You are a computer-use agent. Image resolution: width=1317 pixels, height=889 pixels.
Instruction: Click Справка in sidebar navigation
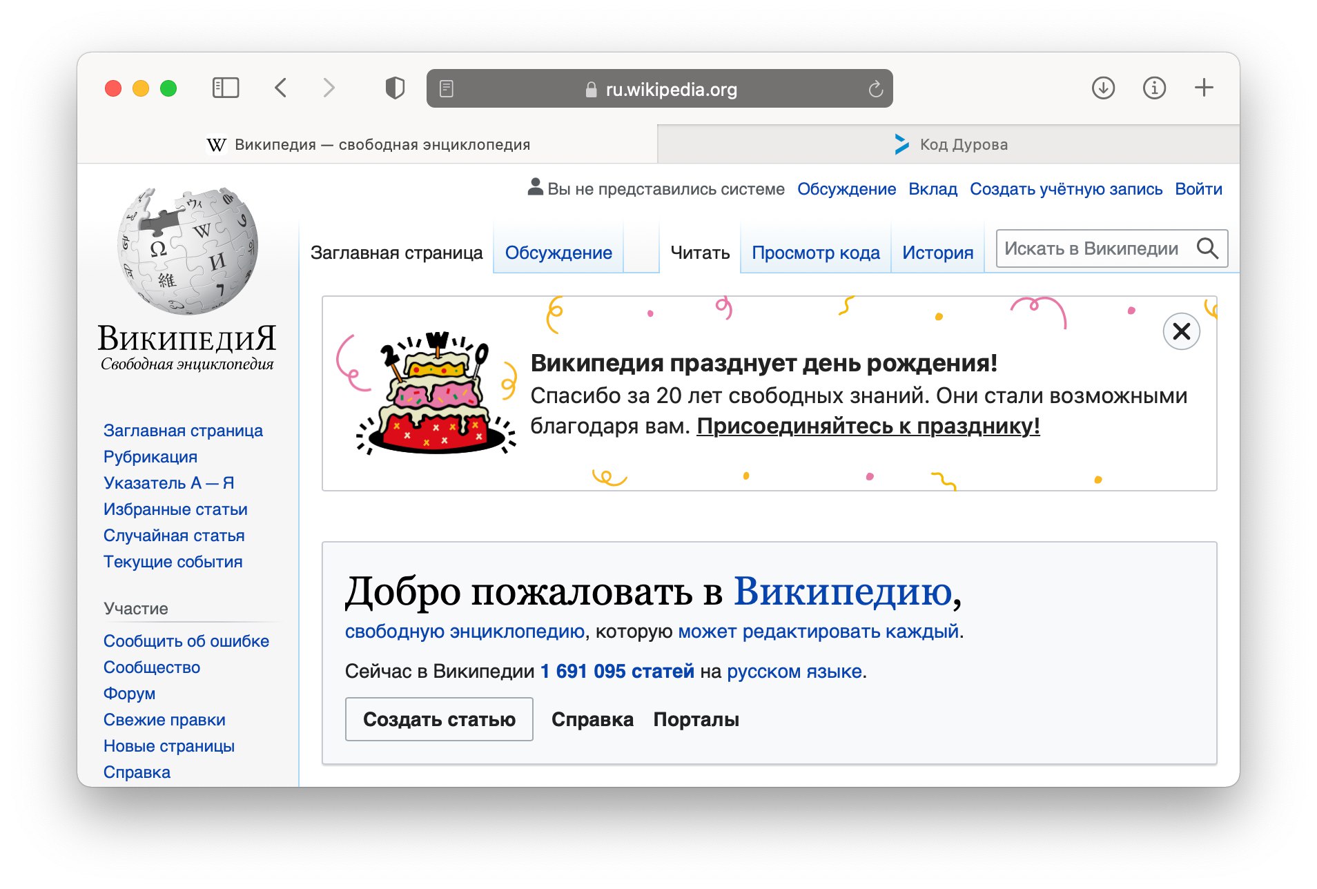click(x=137, y=772)
